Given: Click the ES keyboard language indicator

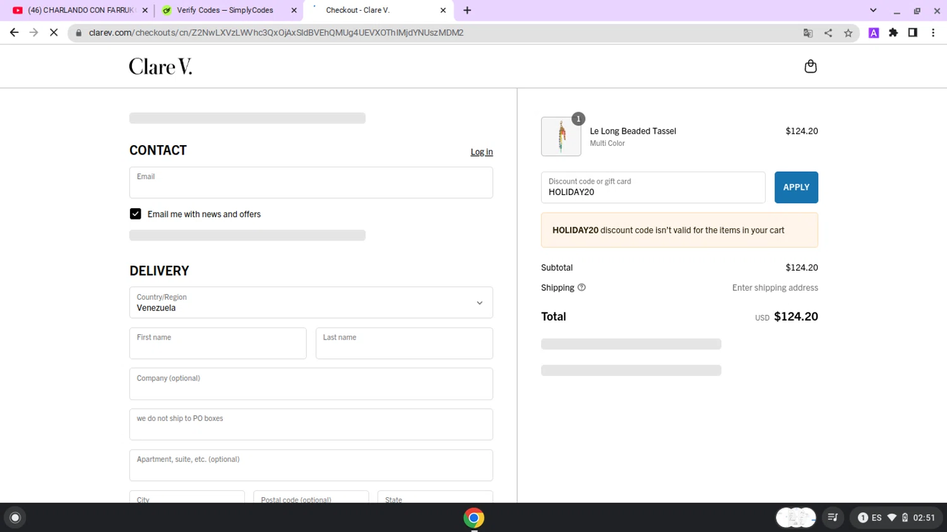Looking at the screenshot, I should (876, 517).
